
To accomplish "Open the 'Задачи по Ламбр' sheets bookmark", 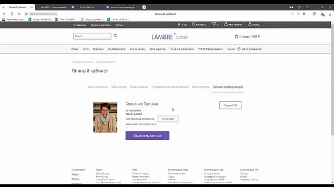I will (x=40, y=19).
